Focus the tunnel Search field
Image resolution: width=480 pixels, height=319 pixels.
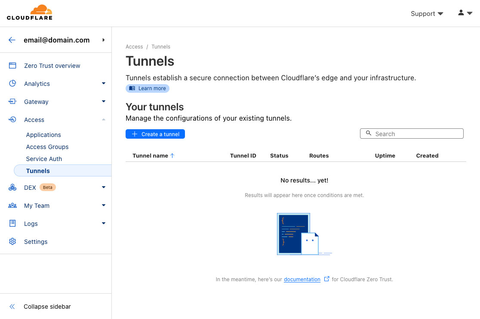pyautogui.click(x=415, y=134)
